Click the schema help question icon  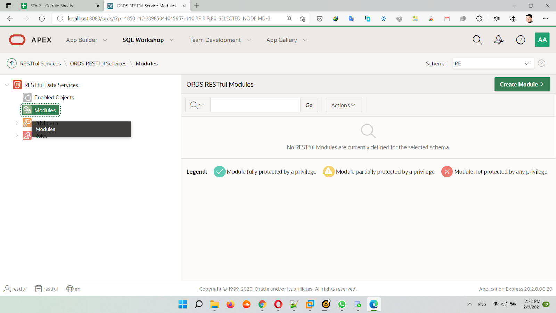click(541, 63)
